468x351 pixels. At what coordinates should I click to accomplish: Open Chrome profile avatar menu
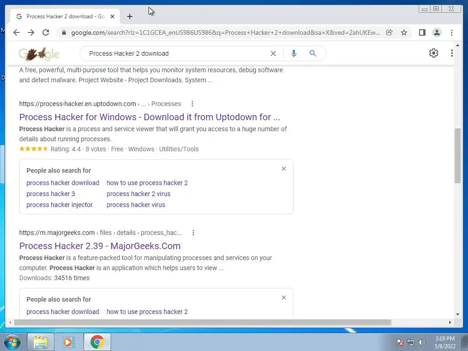436,32
